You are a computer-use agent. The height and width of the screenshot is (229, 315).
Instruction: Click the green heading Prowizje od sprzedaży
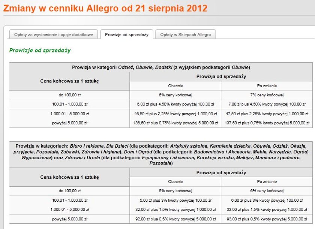40,50
